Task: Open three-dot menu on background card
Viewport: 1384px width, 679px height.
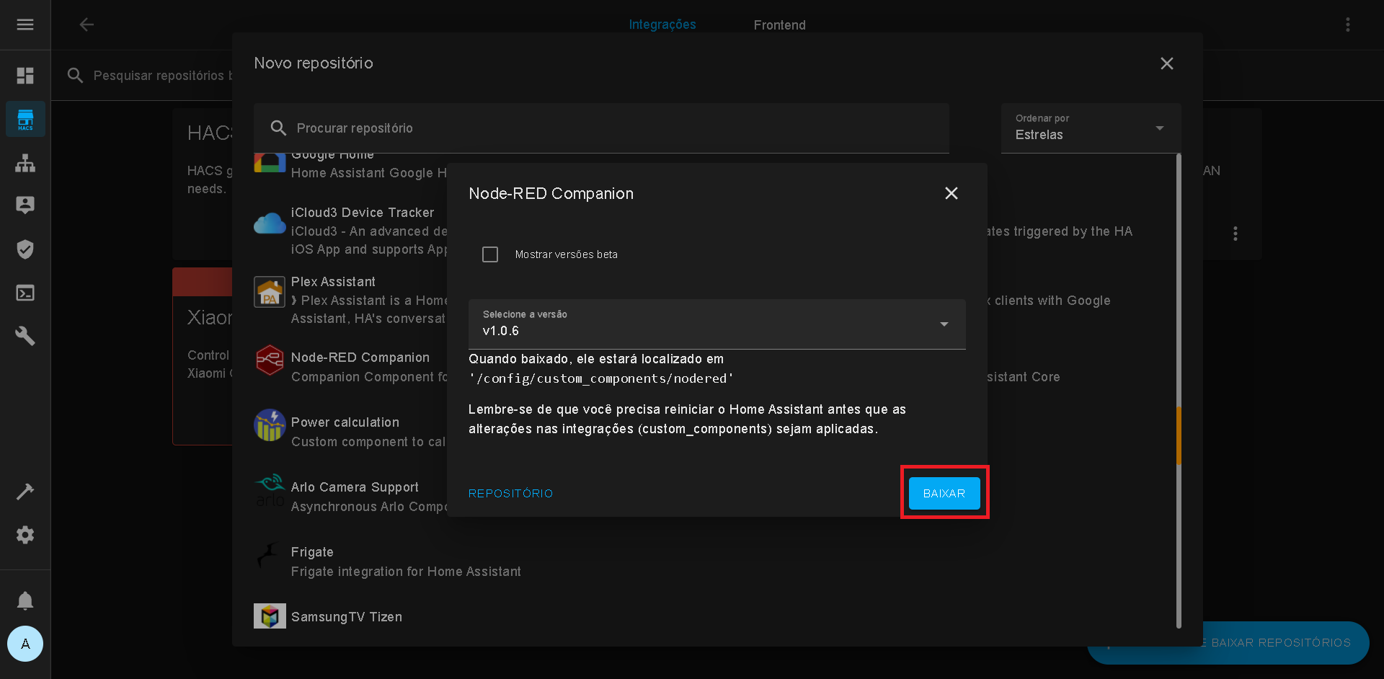Action: point(1236,234)
